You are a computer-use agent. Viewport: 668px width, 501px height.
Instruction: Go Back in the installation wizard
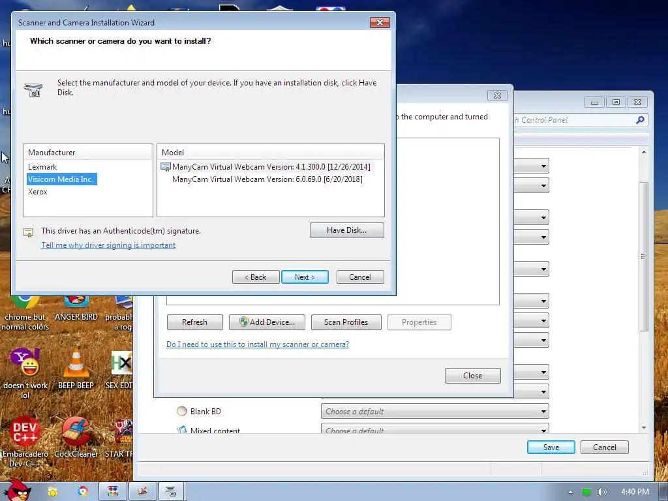(256, 277)
